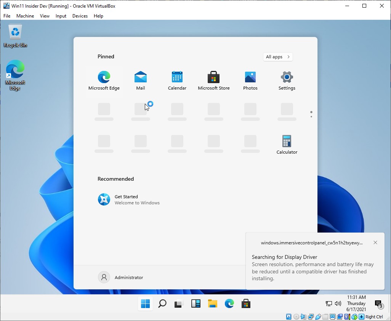The image size is (391, 321).
Task: Click the "windows.immersivecontrolpanel" notification source text
Action: tap(312, 243)
